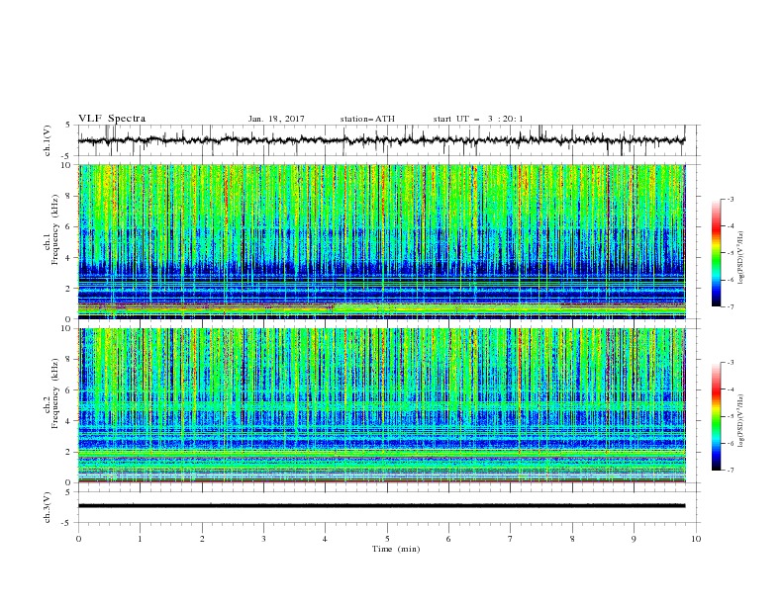Screen dimensions: 784x605
Task: Click the "5" tick on the time axis
Action: [387, 539]
